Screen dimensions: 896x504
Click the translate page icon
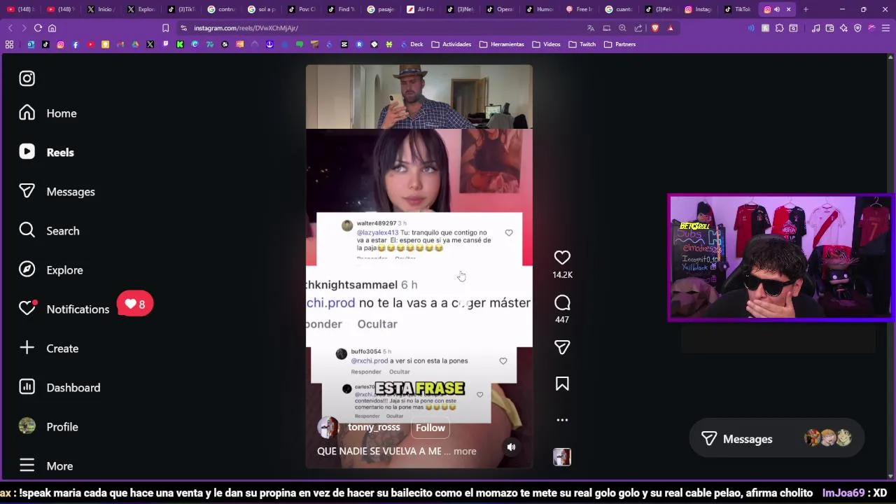point(591,28)
